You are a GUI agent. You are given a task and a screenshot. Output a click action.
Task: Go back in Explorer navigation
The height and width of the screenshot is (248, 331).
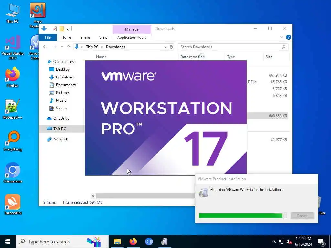[45, 47]
